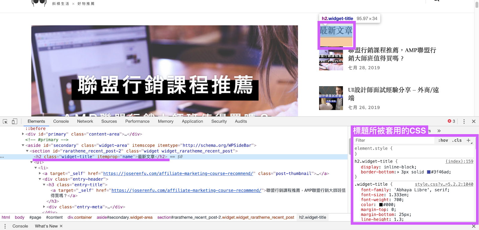
Task: Select the <!-- #primary --> comment row
Action: coord(47,140)
